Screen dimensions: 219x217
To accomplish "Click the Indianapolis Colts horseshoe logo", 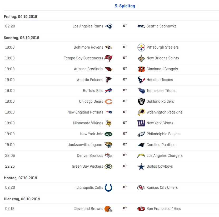I will pos(108,188).
